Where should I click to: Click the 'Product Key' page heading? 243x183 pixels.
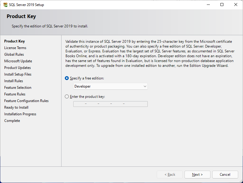pos(21,16)
